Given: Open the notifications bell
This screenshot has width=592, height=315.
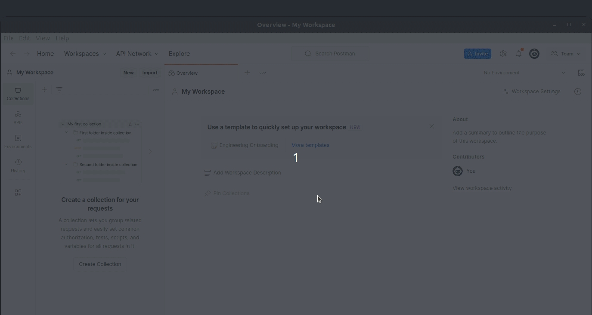Looking at the screenshot, I should tap(519, 54).
